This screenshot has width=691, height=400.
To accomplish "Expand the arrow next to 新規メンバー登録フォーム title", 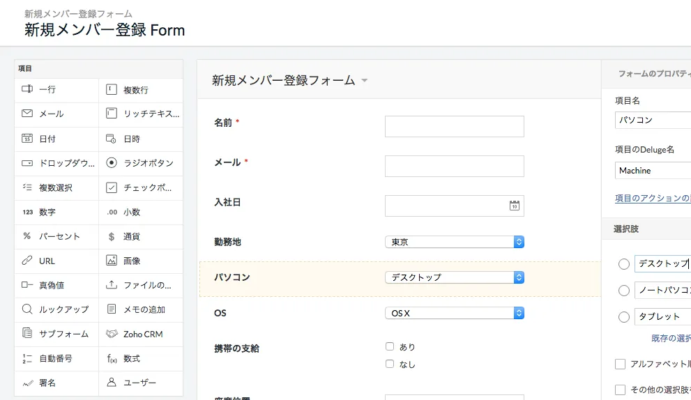I will pyautogui.click(x=364, y=81).
